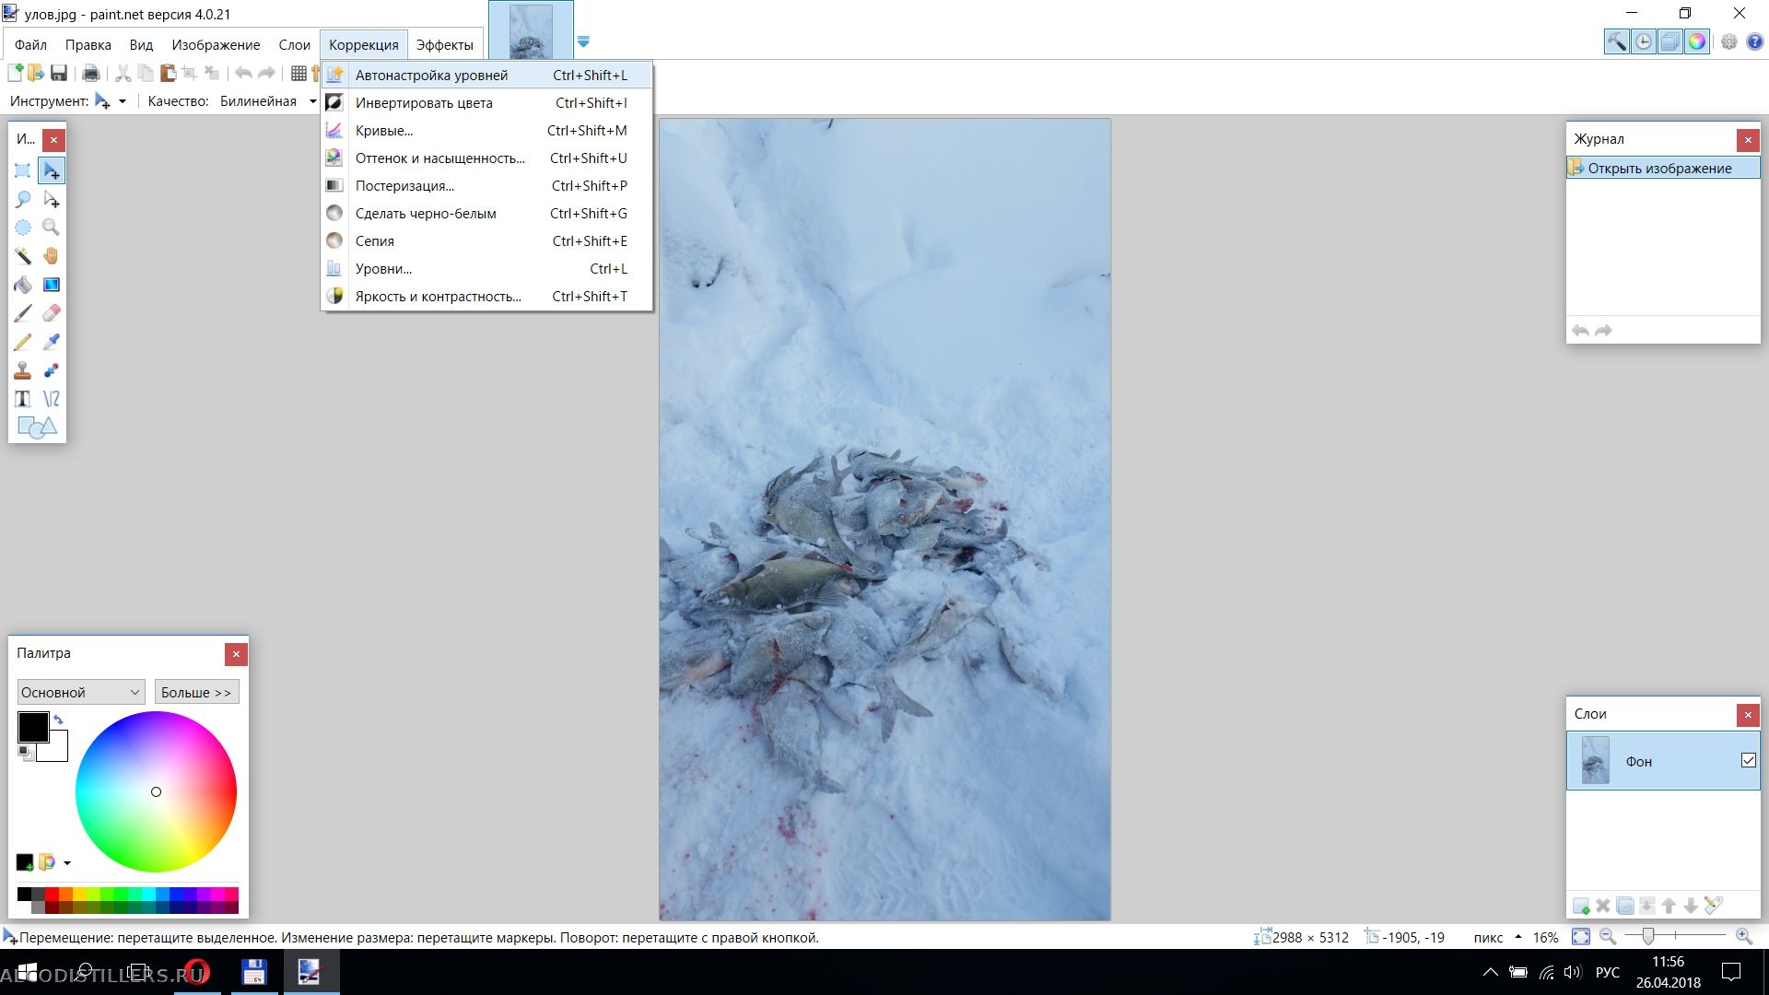Expand the Качество Билинейная dropdown
Screen dimensions: 1769x995
point(313,101)
